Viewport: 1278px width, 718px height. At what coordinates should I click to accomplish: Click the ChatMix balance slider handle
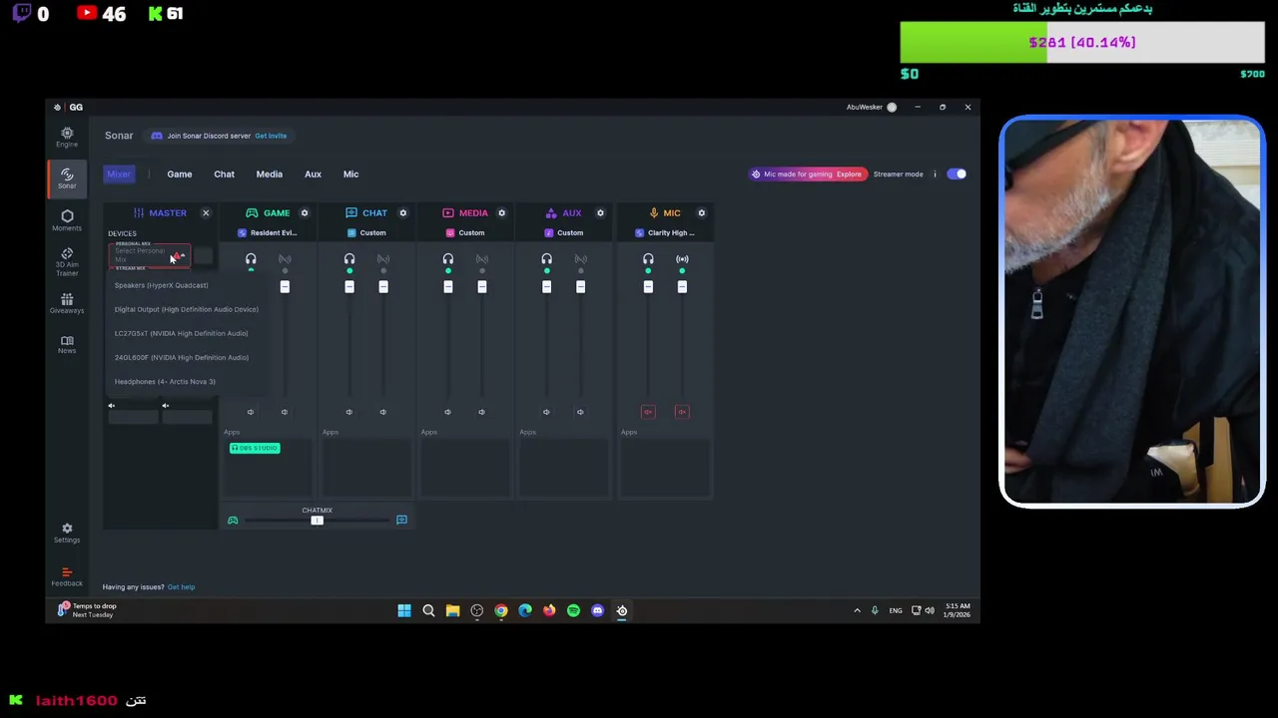point(317,520)
